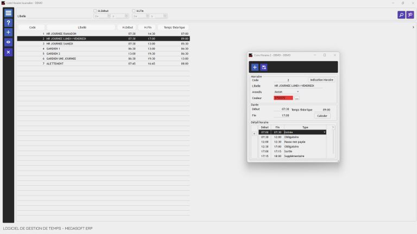Reset search with the second magnifier icon

[410, 15]
